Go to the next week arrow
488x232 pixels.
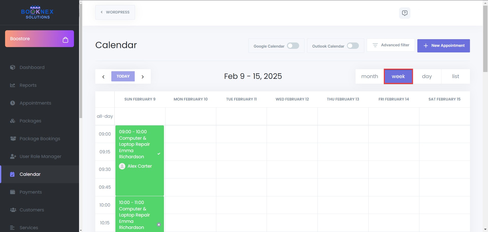coord(143,77)
